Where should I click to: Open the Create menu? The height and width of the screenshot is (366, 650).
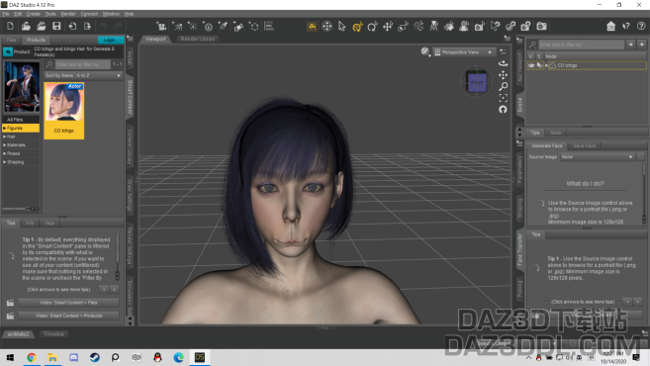pyautogui.click(x=34, y=14)
